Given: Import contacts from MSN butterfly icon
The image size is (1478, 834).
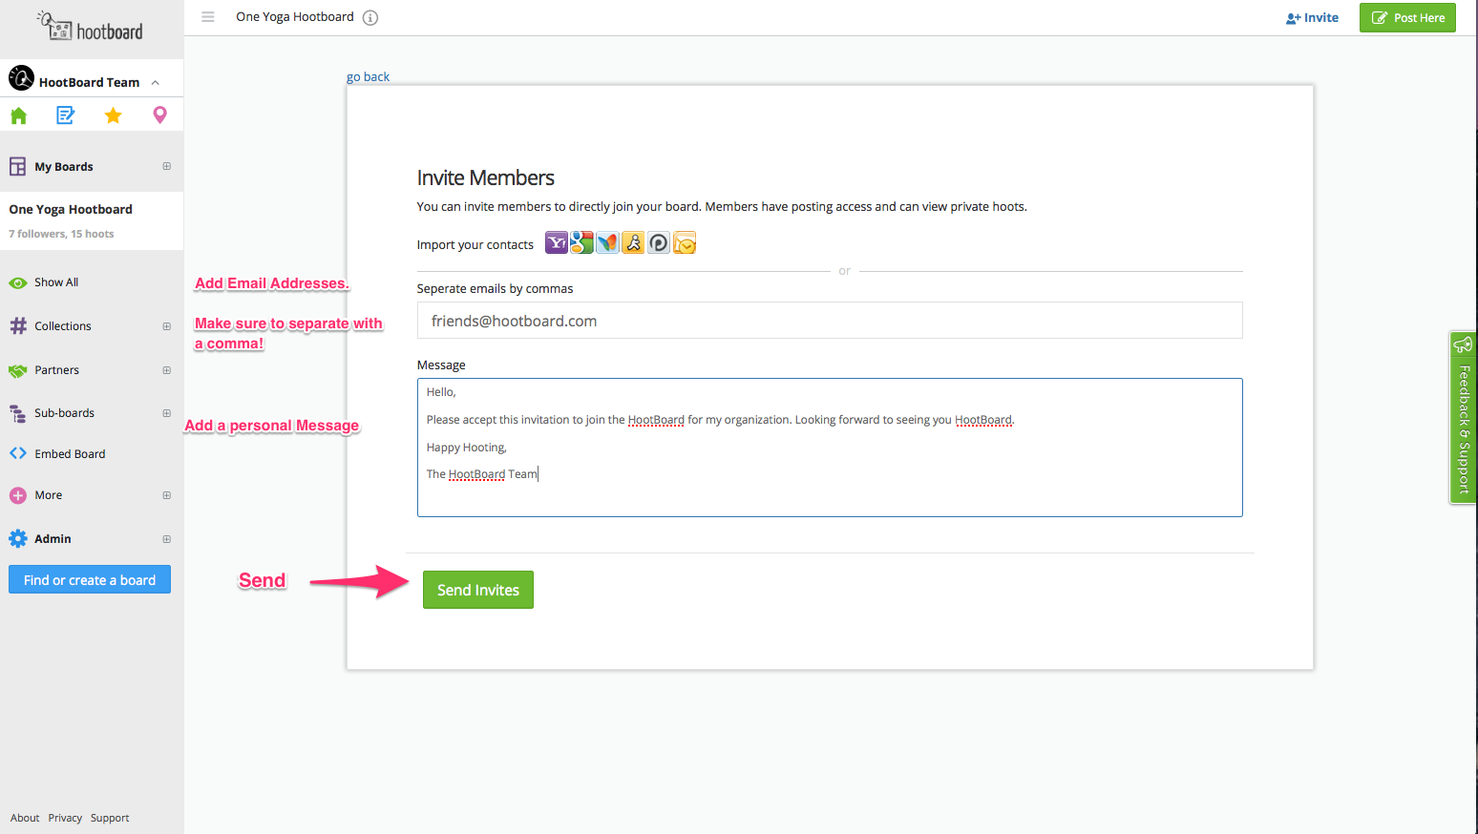Looking at the screenshot, I should [x=607, y=242].
